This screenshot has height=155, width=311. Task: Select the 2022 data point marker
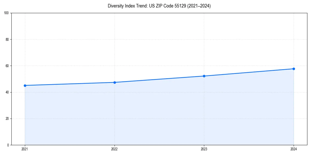click(x=115, y=82)
